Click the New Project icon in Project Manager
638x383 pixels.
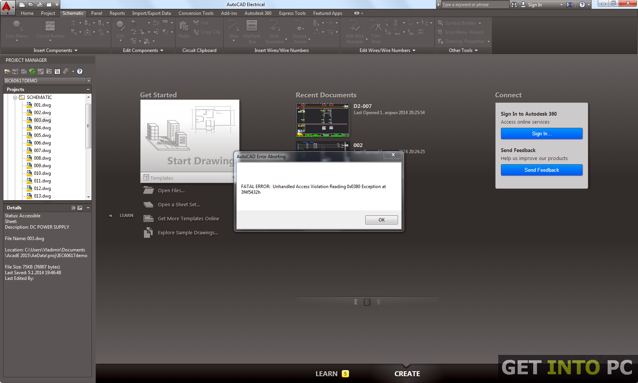click(15, 71)
